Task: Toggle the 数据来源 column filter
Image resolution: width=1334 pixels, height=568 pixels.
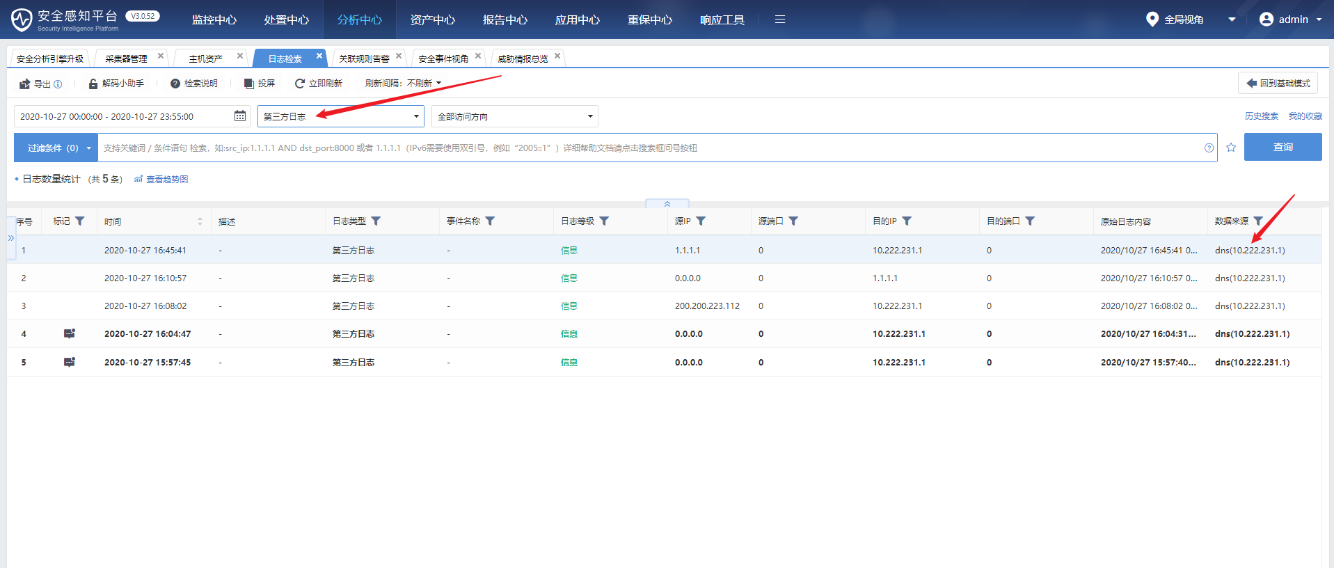Action: tap(1258, 221)
